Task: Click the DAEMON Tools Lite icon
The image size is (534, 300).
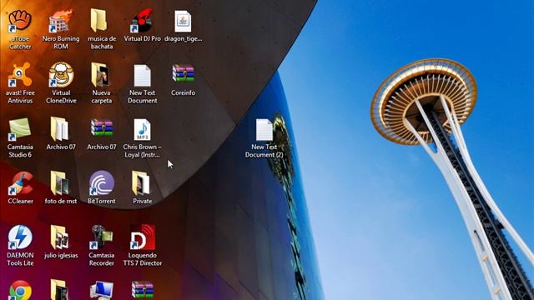Action: pos(20,237)
